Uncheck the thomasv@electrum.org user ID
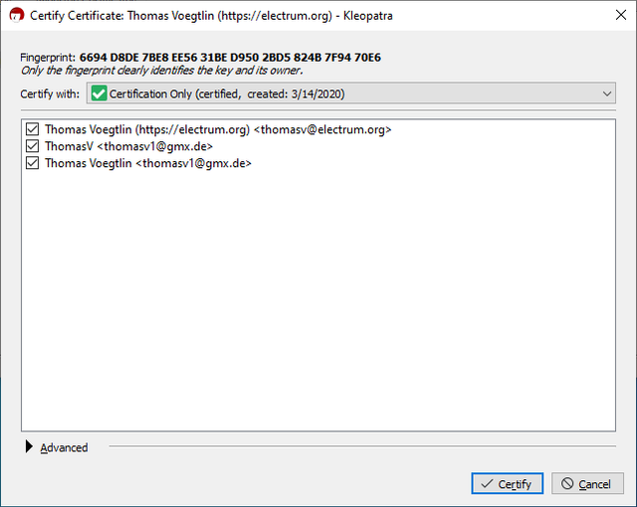The height and width of the screenshot is (507, 637). point(32,129)
